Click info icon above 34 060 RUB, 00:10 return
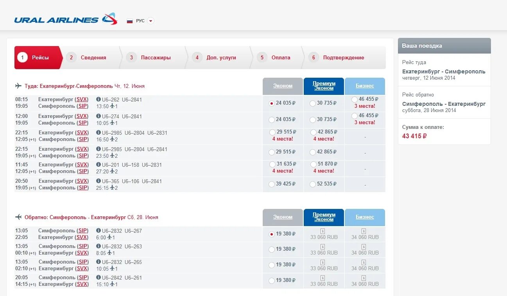507x296 pixels. [x=364, y=247]
